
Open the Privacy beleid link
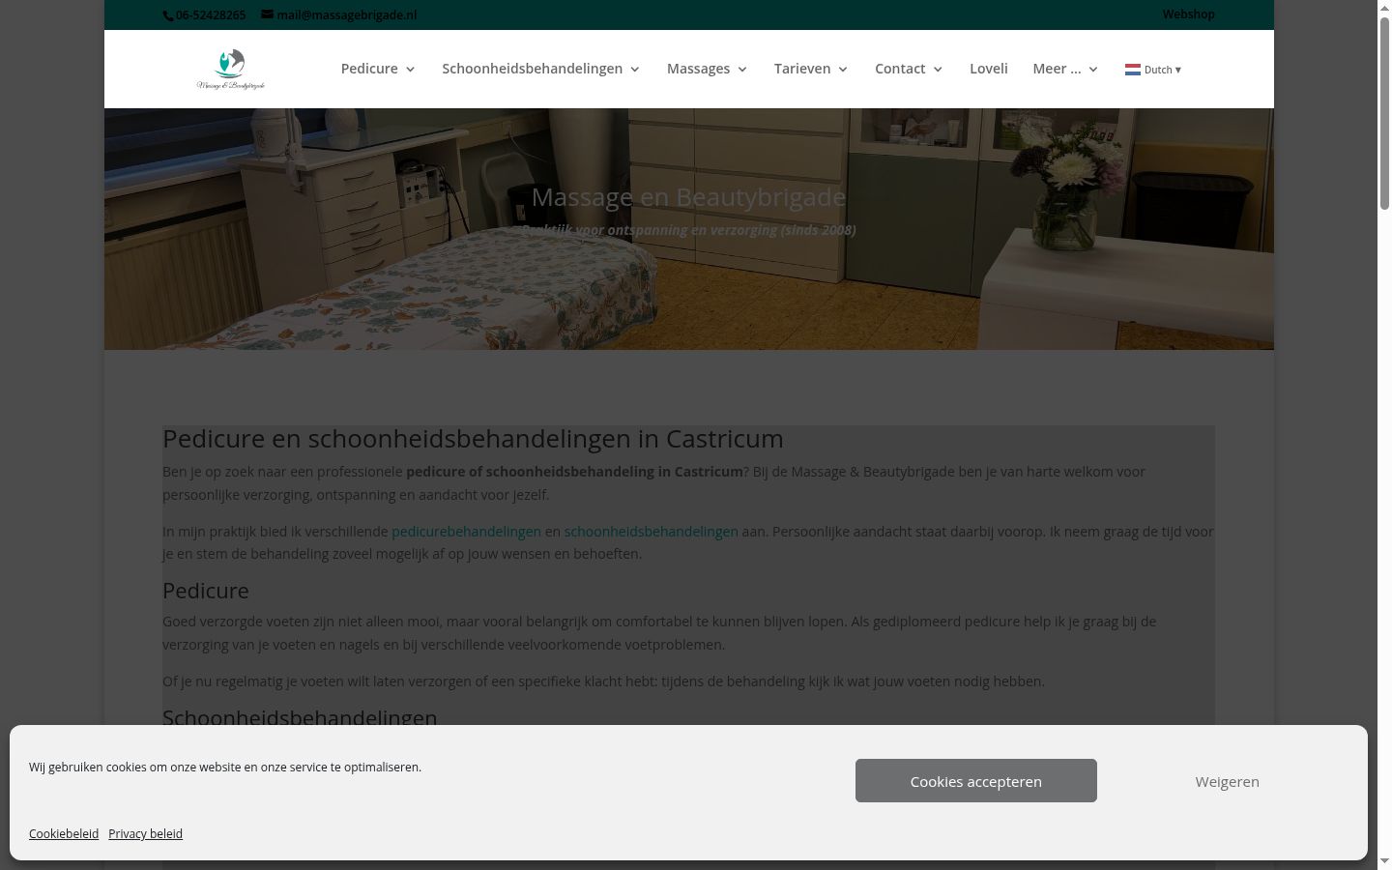[145, 833]
